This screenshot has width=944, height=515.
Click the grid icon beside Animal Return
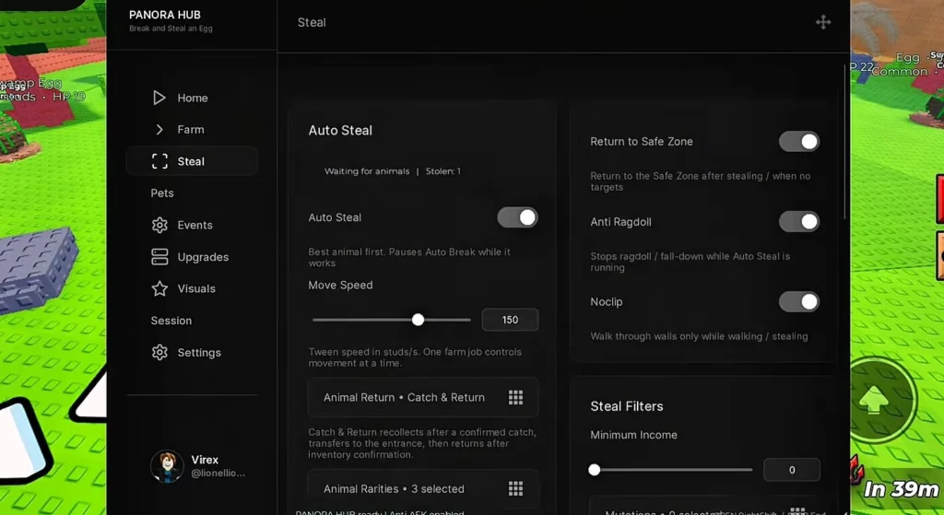click(x=515, y=397)
